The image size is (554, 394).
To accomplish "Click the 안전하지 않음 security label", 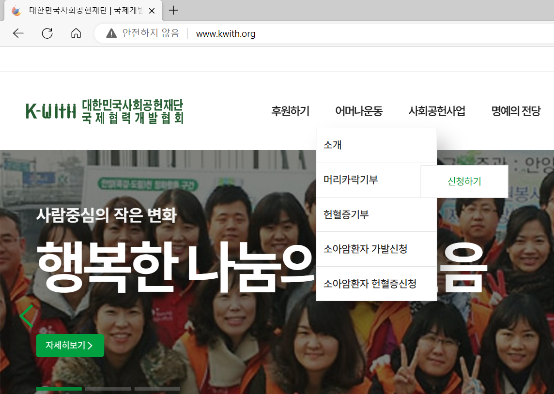I will click(151, 33).
